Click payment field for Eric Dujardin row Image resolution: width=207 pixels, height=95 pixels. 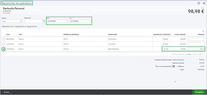pyautogui.click(x=196, y=39)
